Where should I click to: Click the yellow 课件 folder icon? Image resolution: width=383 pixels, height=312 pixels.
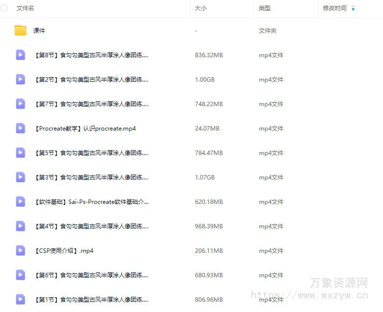21,30
